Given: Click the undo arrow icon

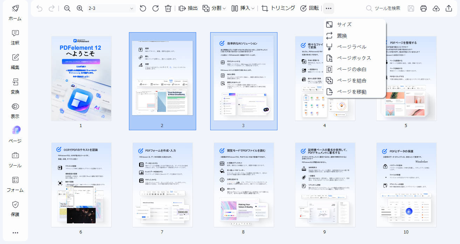Looking at the screenshot, I should (39, 8).
